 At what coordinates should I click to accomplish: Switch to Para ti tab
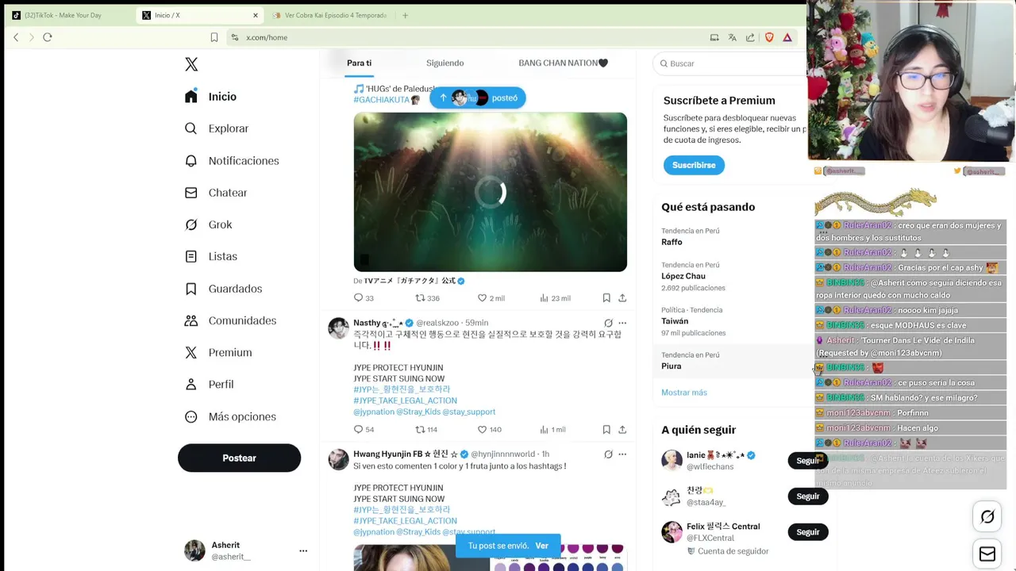359,63
